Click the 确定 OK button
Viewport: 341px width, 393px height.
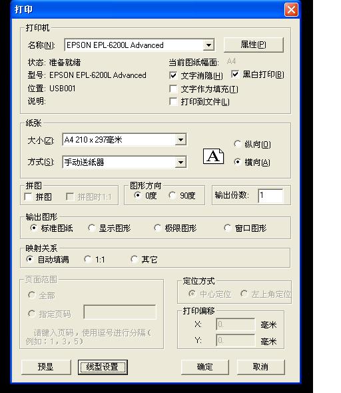204,367
